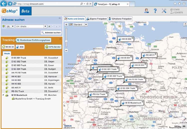Open the tools wrench settings icon

164,11
